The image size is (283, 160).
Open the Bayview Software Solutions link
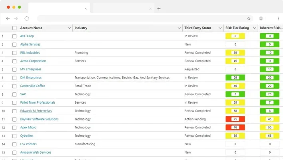click(x=39, y=119)
